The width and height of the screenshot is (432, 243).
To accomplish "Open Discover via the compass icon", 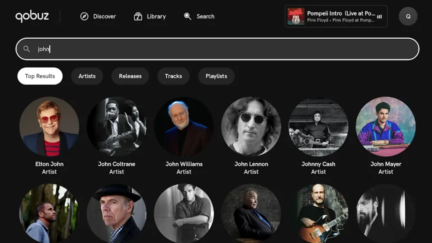I will click(x=84, y=16).
